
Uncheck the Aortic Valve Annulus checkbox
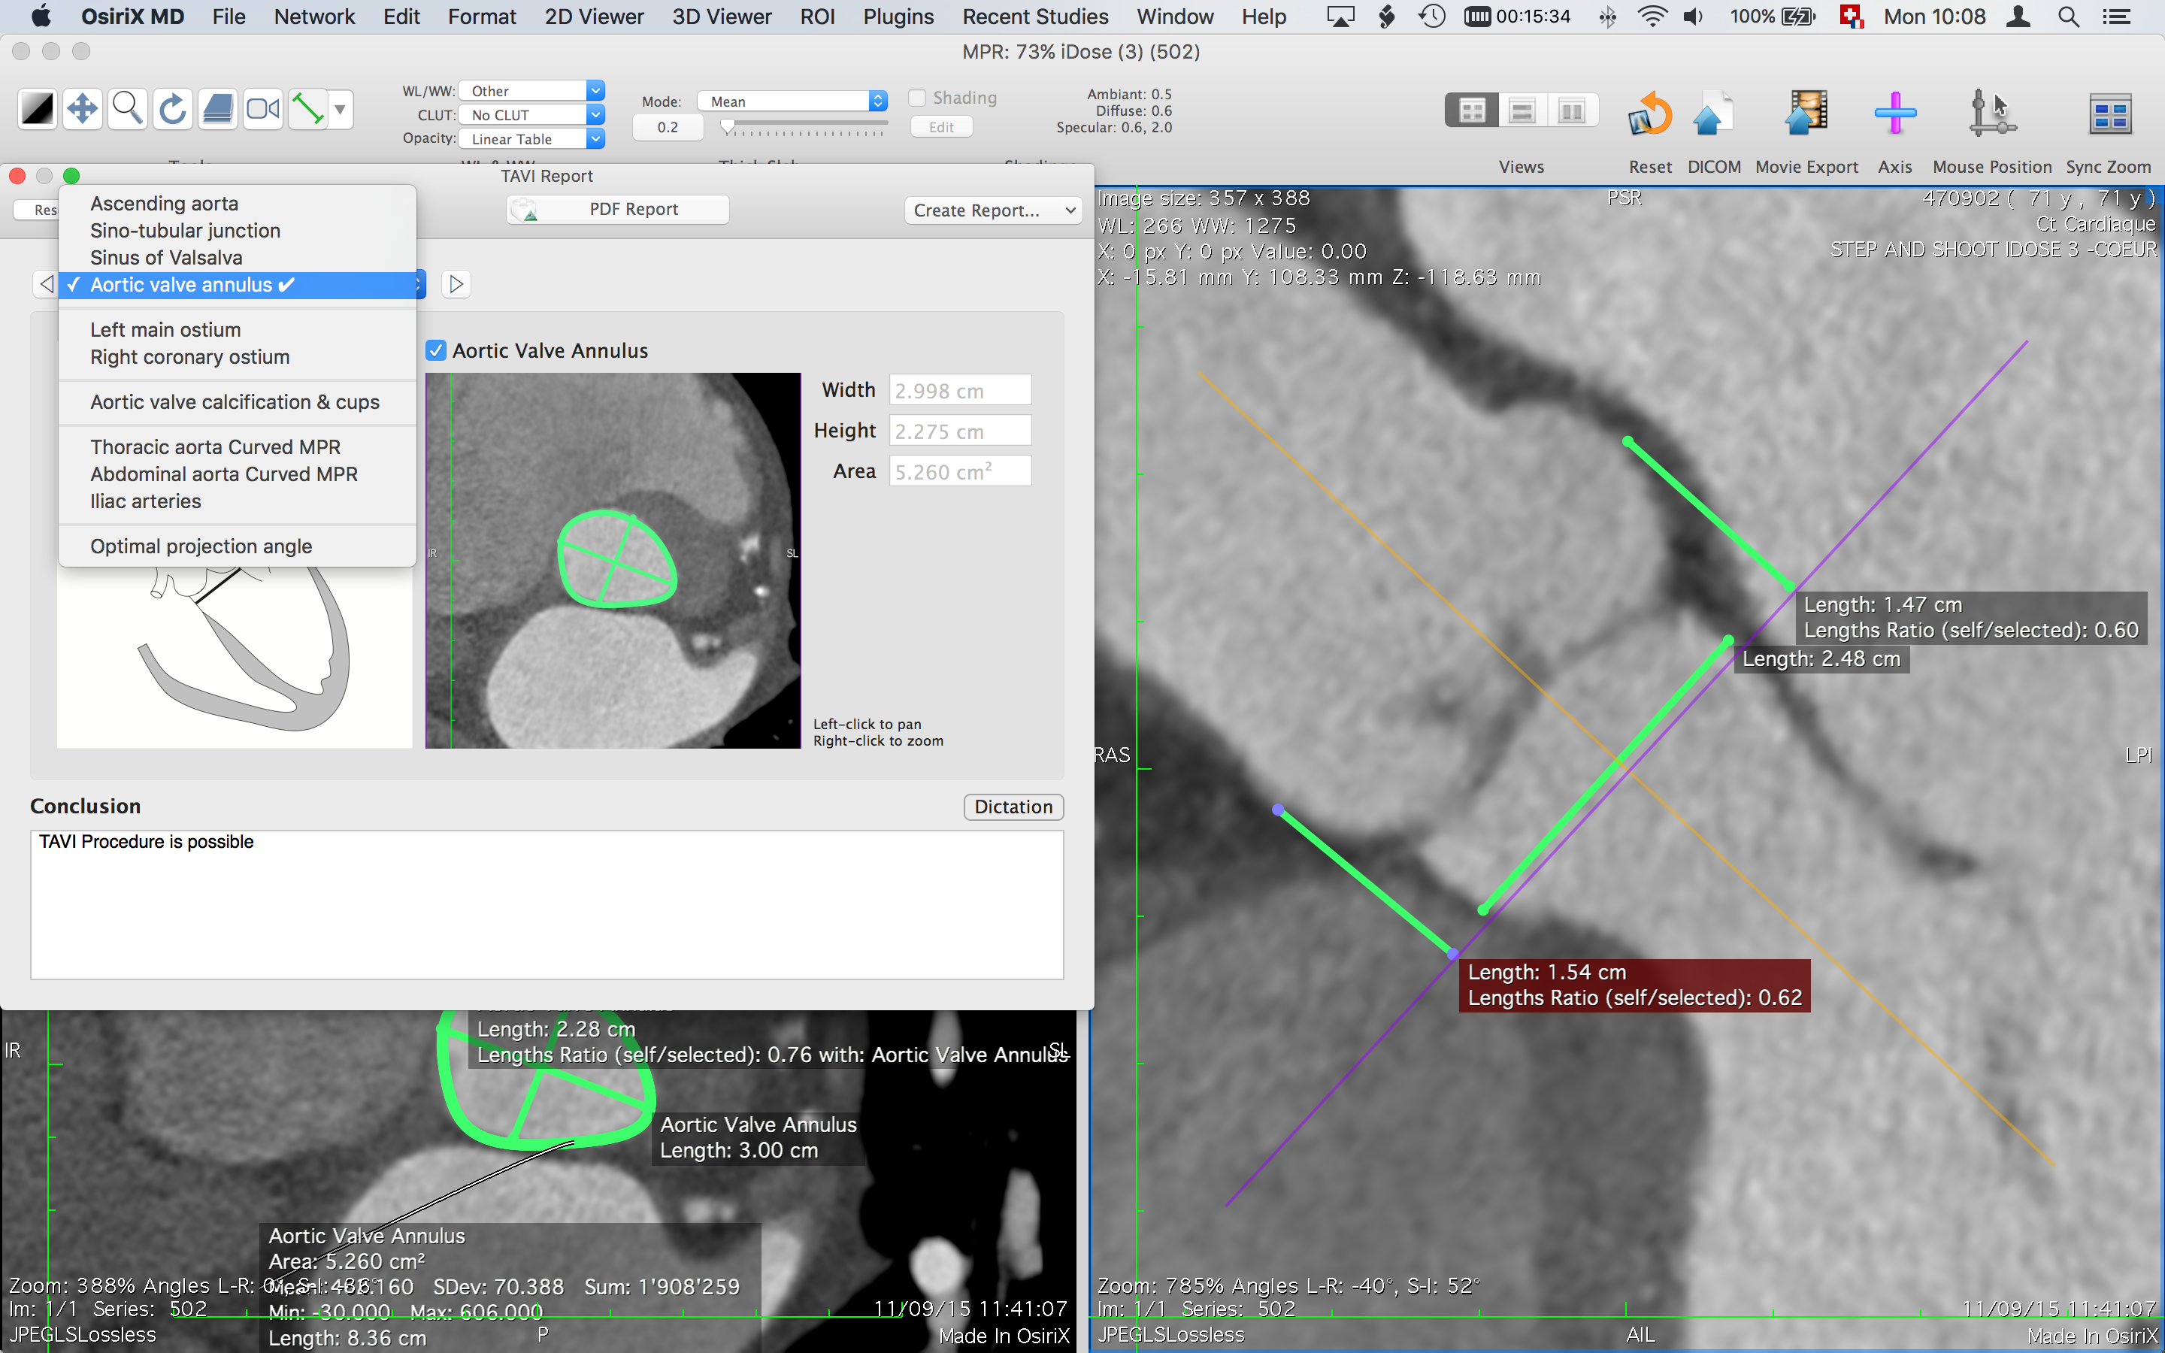[436, 351]
